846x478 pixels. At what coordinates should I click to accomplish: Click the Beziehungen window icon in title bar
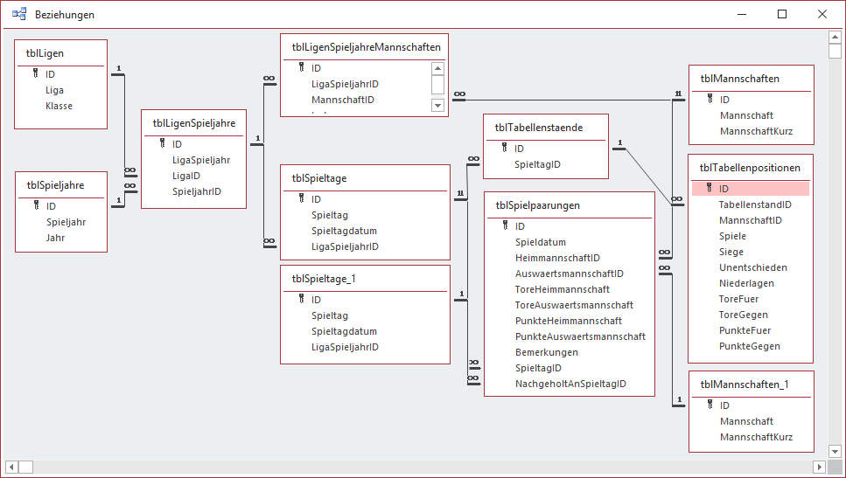pos(19,15)
